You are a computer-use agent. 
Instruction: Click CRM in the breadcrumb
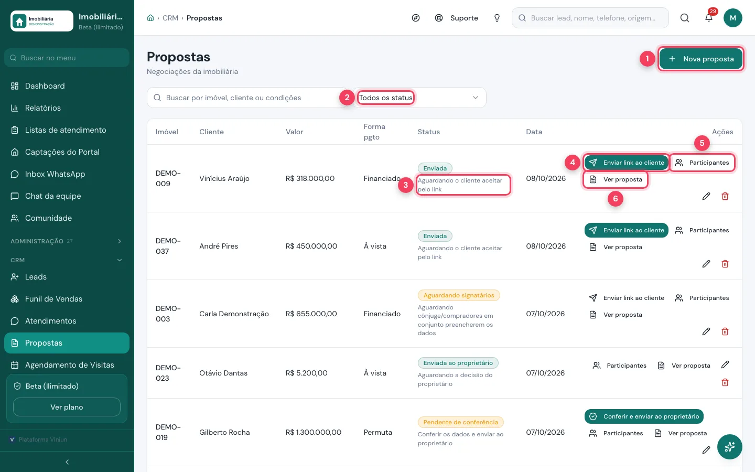tap(170, 18)
